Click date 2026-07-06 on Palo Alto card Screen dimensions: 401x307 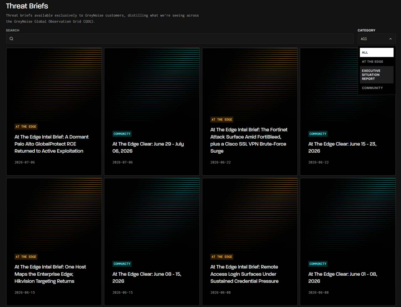[x=25, y=162]
